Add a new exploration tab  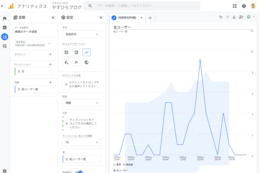pyautogui.click(x=150, y=18)
